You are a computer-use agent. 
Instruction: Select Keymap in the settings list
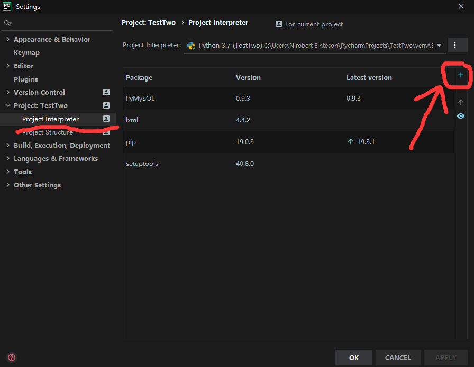[26, 52]
